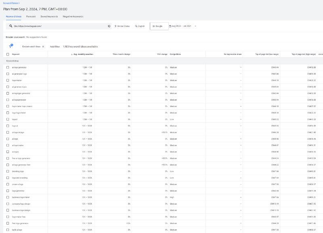
Task: Sort by Top of page bid (high range)
Action: [x=304, y=54]
